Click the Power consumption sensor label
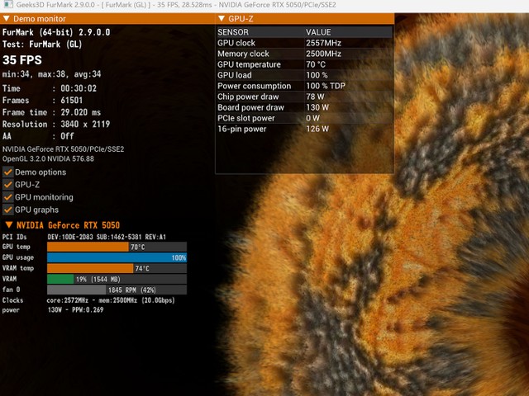Viewport: 529px width, 396px height. (254, 86)
